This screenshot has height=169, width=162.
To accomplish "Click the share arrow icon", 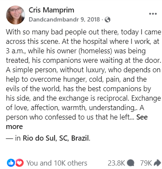I will [x=157, y=163].
